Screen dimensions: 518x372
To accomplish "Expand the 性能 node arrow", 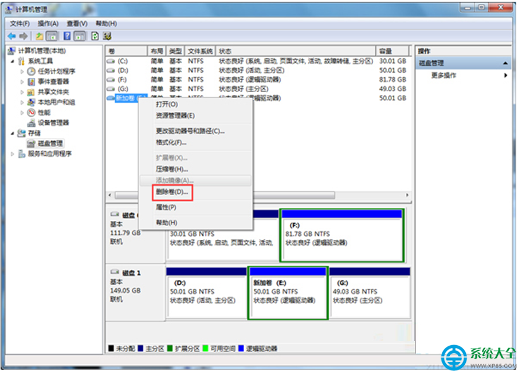I will pos(22,113).
